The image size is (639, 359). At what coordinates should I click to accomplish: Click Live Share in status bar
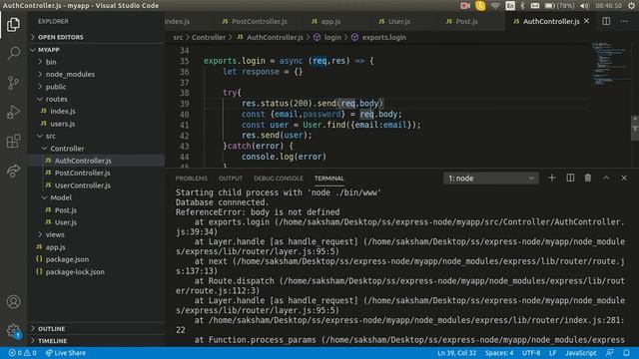(x=66, y=353)
